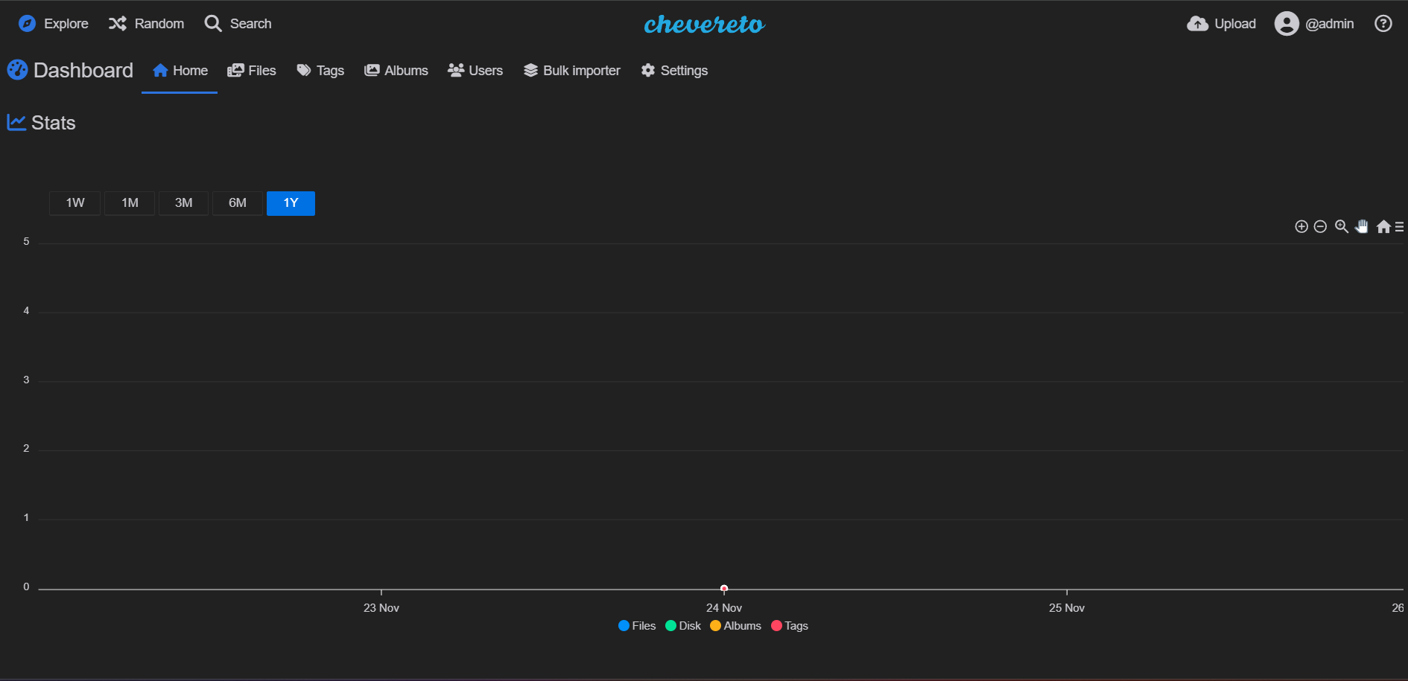Open the Bulk importer tab
Screen dimensions: 1408x681
571,70
